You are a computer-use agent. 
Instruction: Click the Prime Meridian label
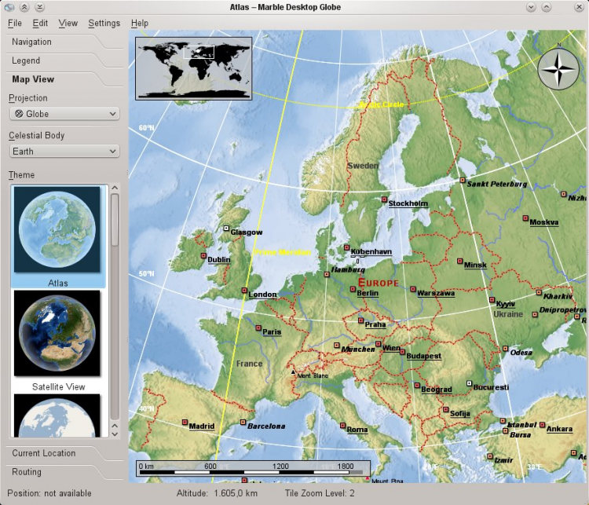click(283, 253)
